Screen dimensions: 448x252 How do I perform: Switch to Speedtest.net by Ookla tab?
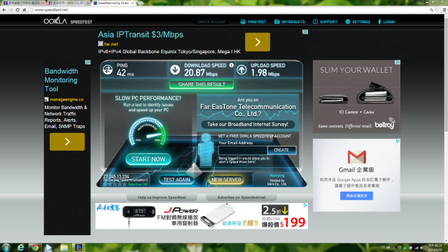pyautogui.click(x=113, y=3)
